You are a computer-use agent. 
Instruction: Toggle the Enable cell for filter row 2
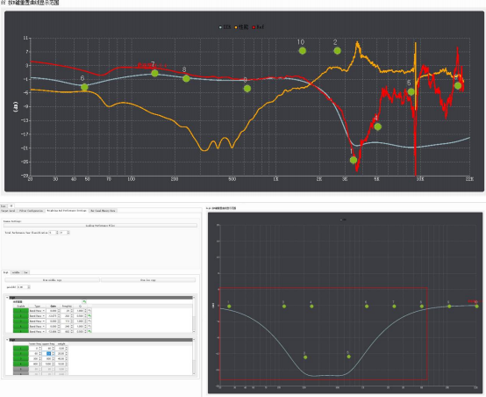(21, 316)
